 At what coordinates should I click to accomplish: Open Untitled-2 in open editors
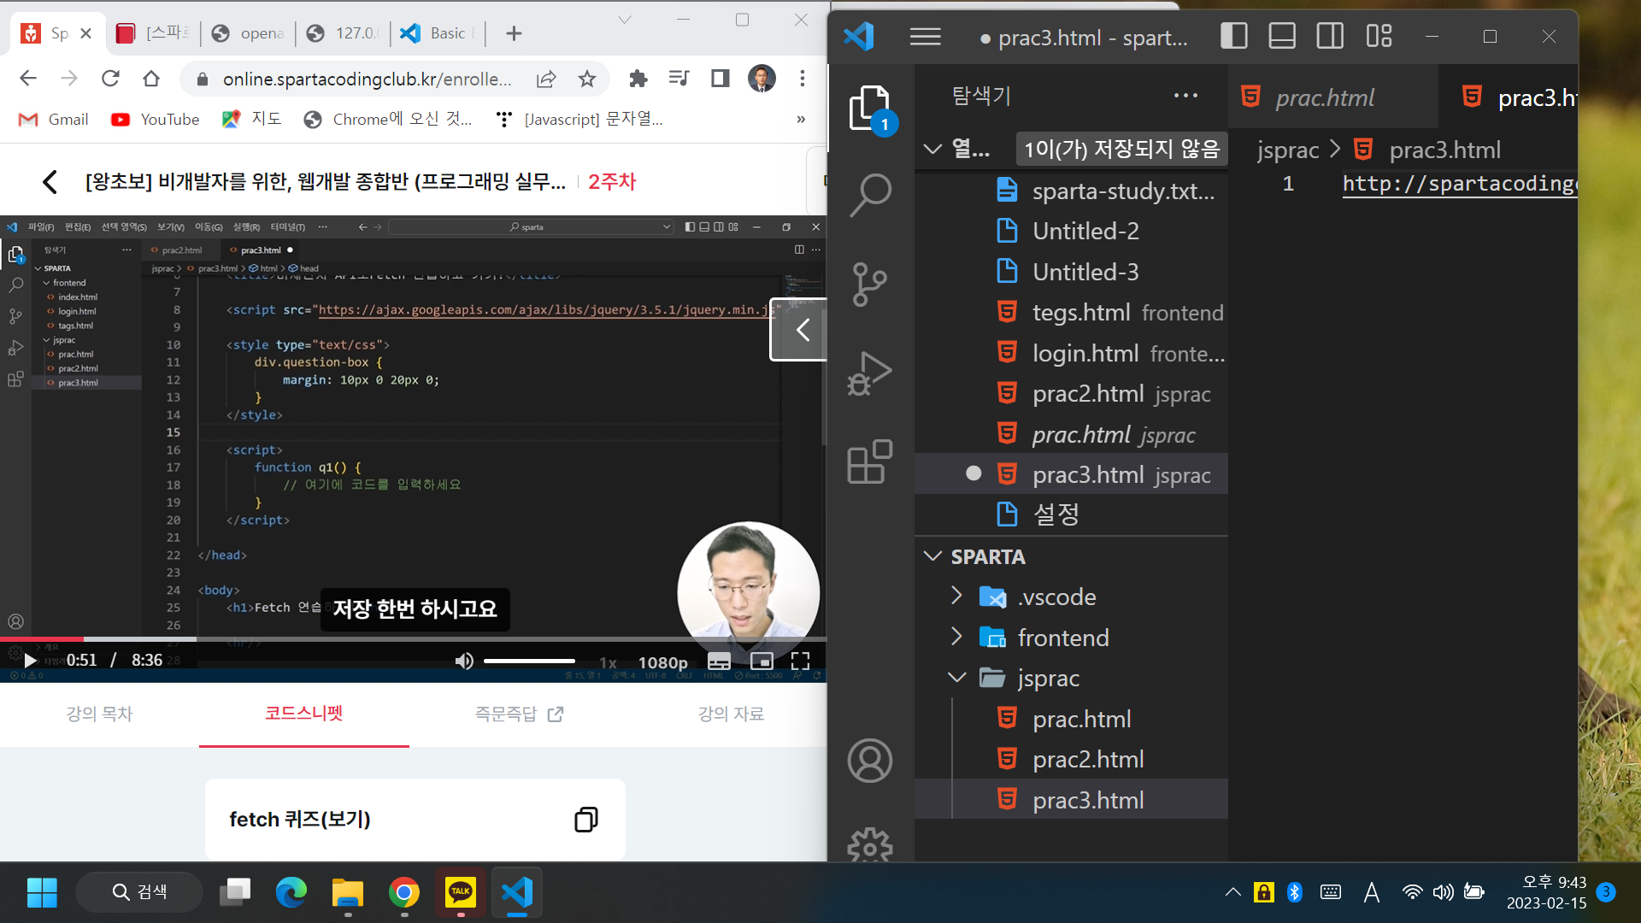click(x=1071, y=231)
